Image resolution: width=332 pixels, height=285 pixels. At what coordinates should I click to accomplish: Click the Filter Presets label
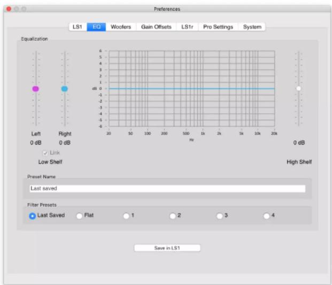coord(42,205)
